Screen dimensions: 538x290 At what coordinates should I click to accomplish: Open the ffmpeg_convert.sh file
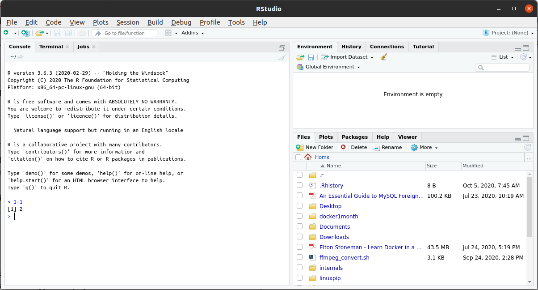(x=345, y=257)
